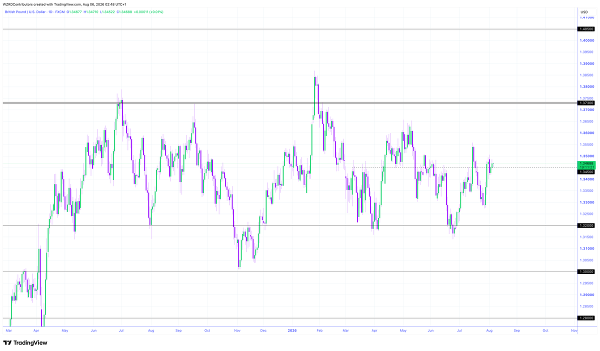The width and height of the screenshot is (600, 351).
Task: Click the 1.39000 price axis label
Action: coord(586,63)
